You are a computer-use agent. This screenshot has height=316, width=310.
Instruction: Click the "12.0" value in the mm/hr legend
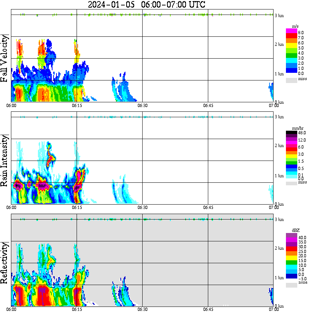click(302, 140)
